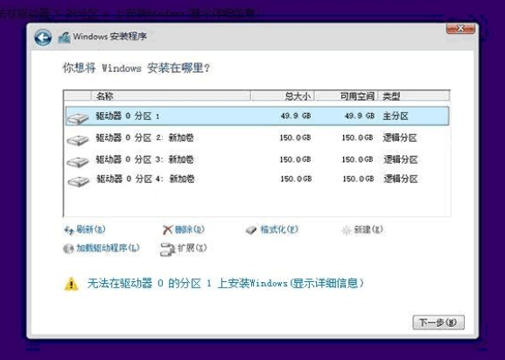
Task: Select the row 驱动器 0 分区 1
Action: pos(257,116)
